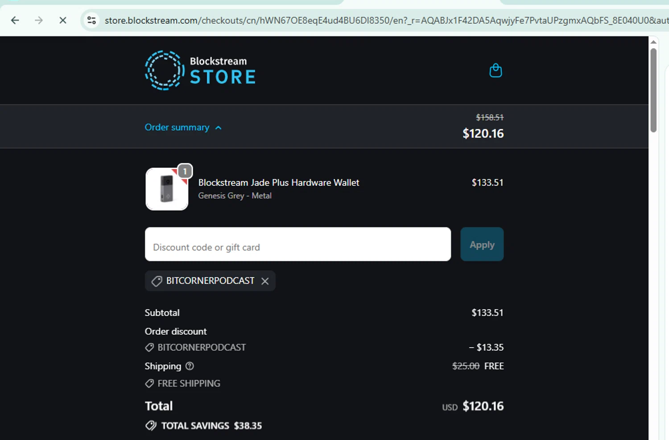Click the Genesis Grey - Metal variant text
669x440 pixels.
pos(235,195)
